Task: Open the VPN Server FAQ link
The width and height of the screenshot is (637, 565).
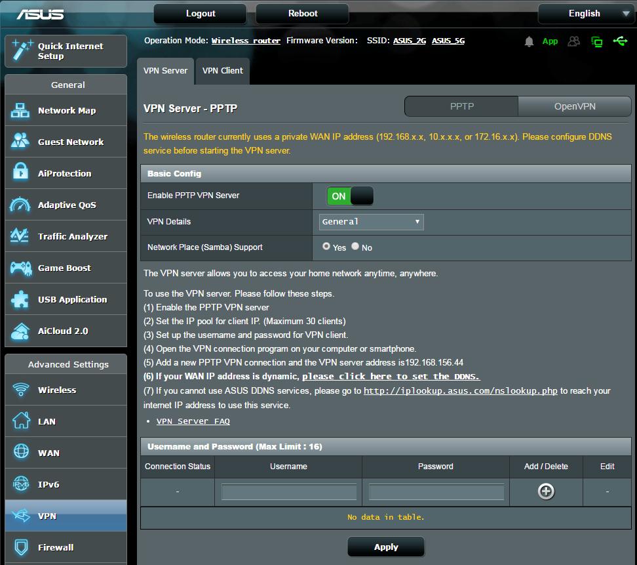Action: pyautogui.click(x=193, y=421)
